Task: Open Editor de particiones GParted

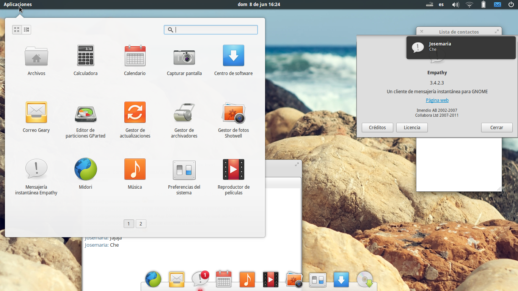Action: [x=85, y=120]
